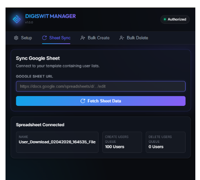
Task: Click the v1.0.0 version label
Action: tap(29, 22)
